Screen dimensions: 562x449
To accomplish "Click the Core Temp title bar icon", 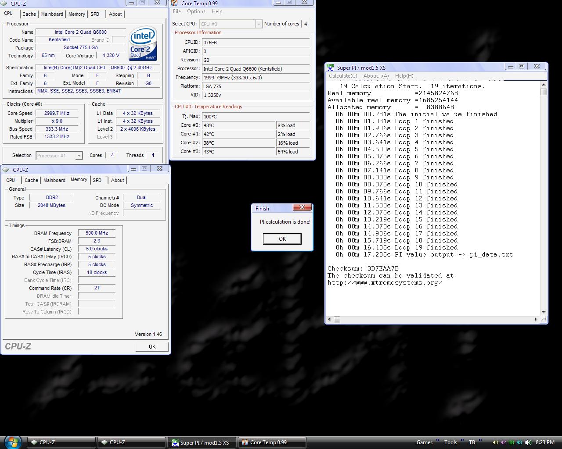I will coord(175,4).
